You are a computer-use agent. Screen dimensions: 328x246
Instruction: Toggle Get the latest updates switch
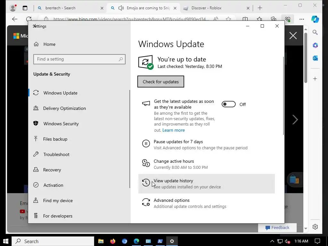[x=229, y=104]
